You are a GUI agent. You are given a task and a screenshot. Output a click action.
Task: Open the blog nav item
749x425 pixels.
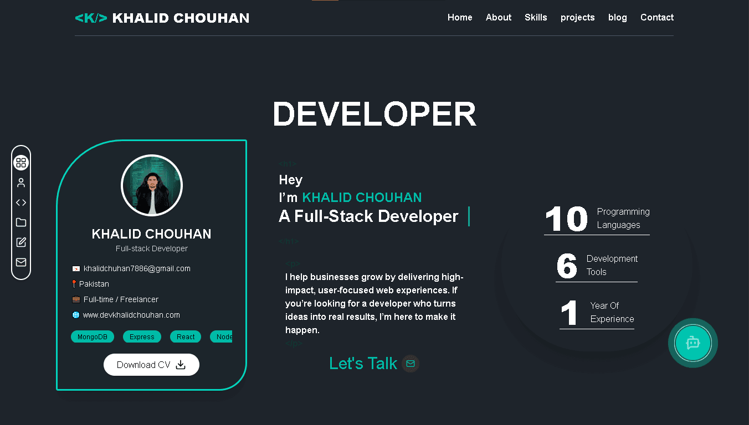pos(618,18)
